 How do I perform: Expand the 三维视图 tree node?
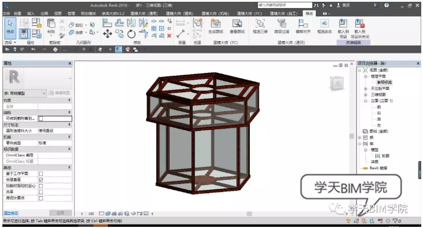pyautogui.click(x=365, y=95)
